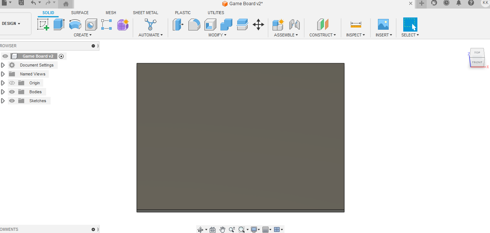The image size is (490, 233).
Task: Open the CONSTRUCT dropdown menu
Action: pos(322,35)
